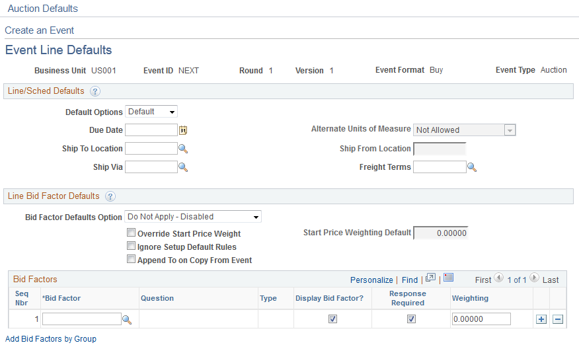View all bid factors in new window
Screen dimensions: 579x347
click(430, 278)
